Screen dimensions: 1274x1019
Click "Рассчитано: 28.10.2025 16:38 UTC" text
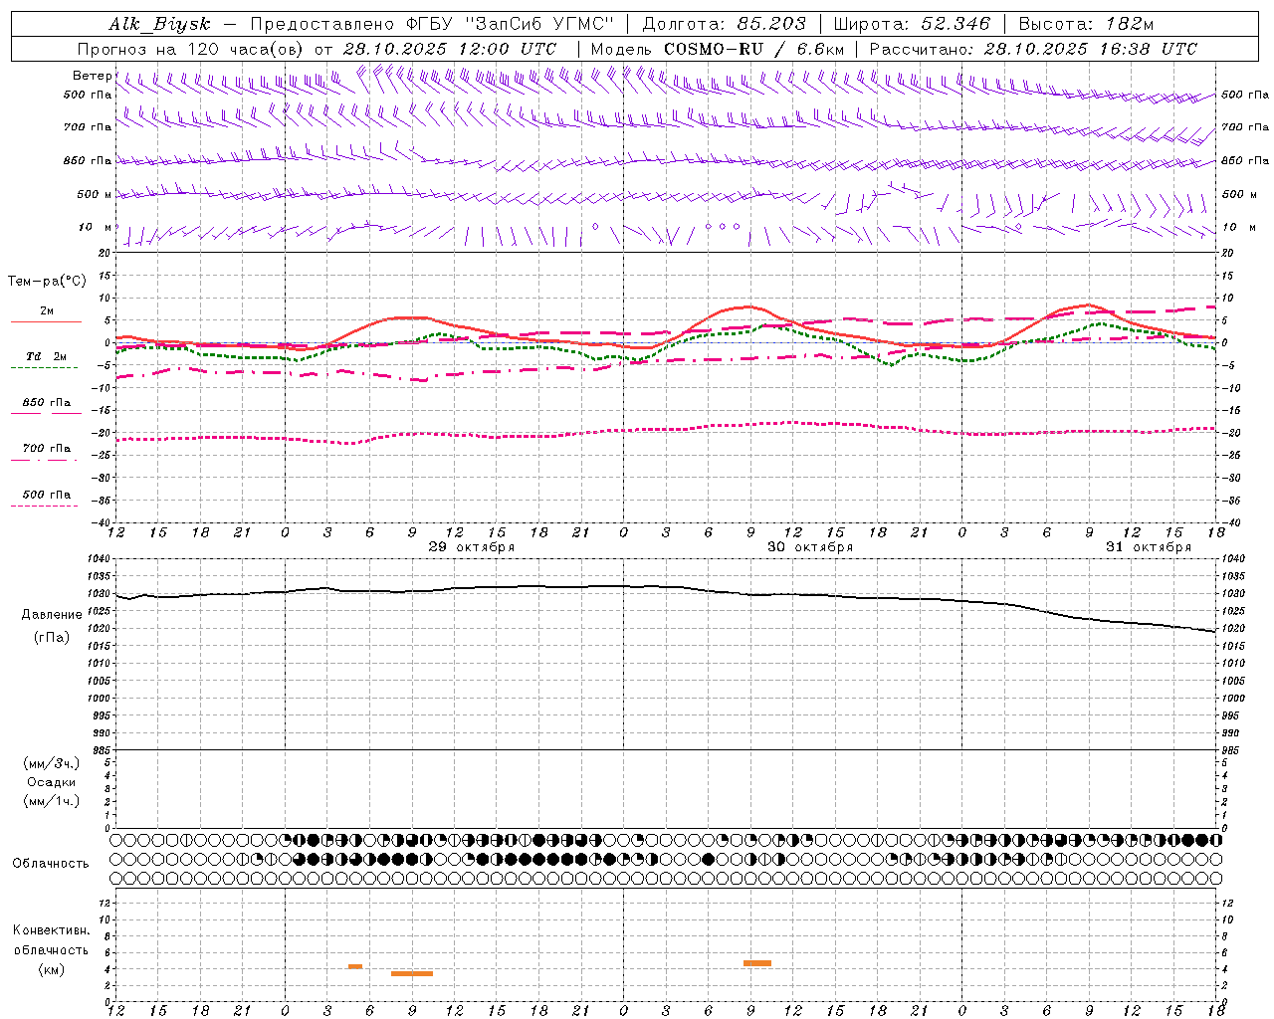(x=1033, y=49)
